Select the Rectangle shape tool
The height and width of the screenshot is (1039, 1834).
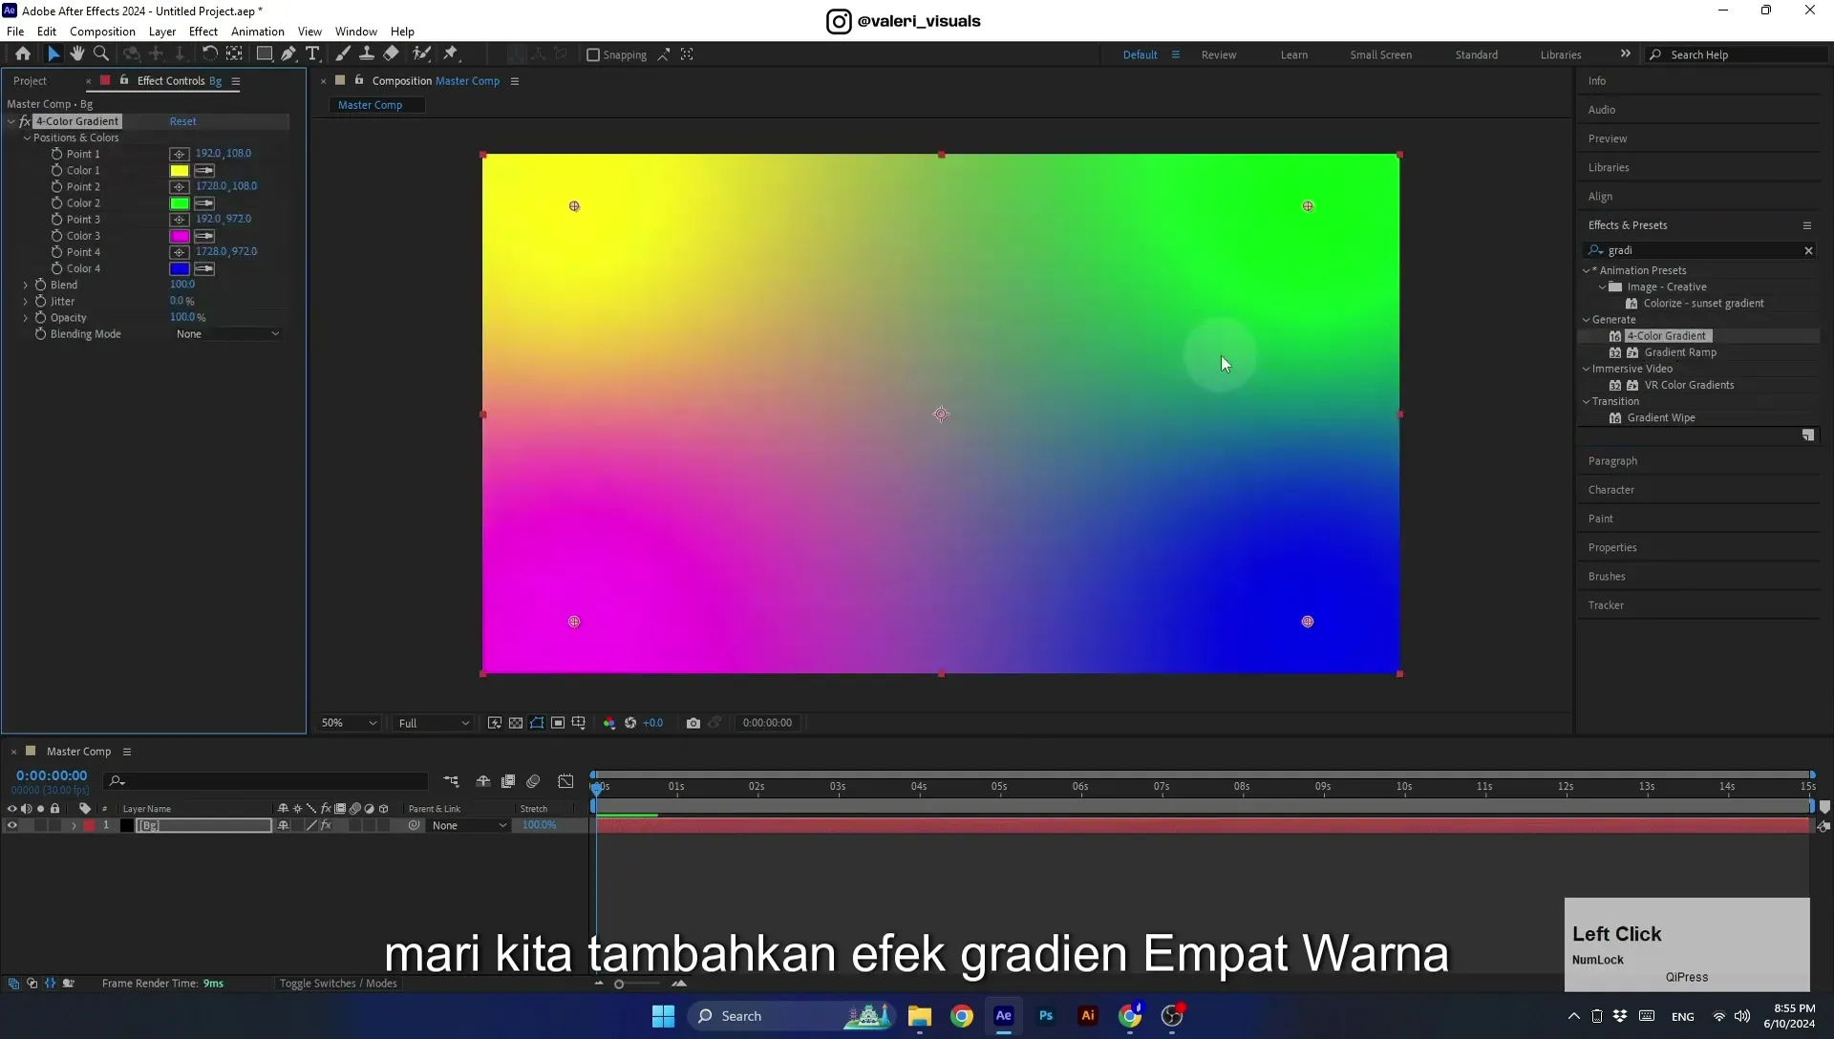point(265,54)
